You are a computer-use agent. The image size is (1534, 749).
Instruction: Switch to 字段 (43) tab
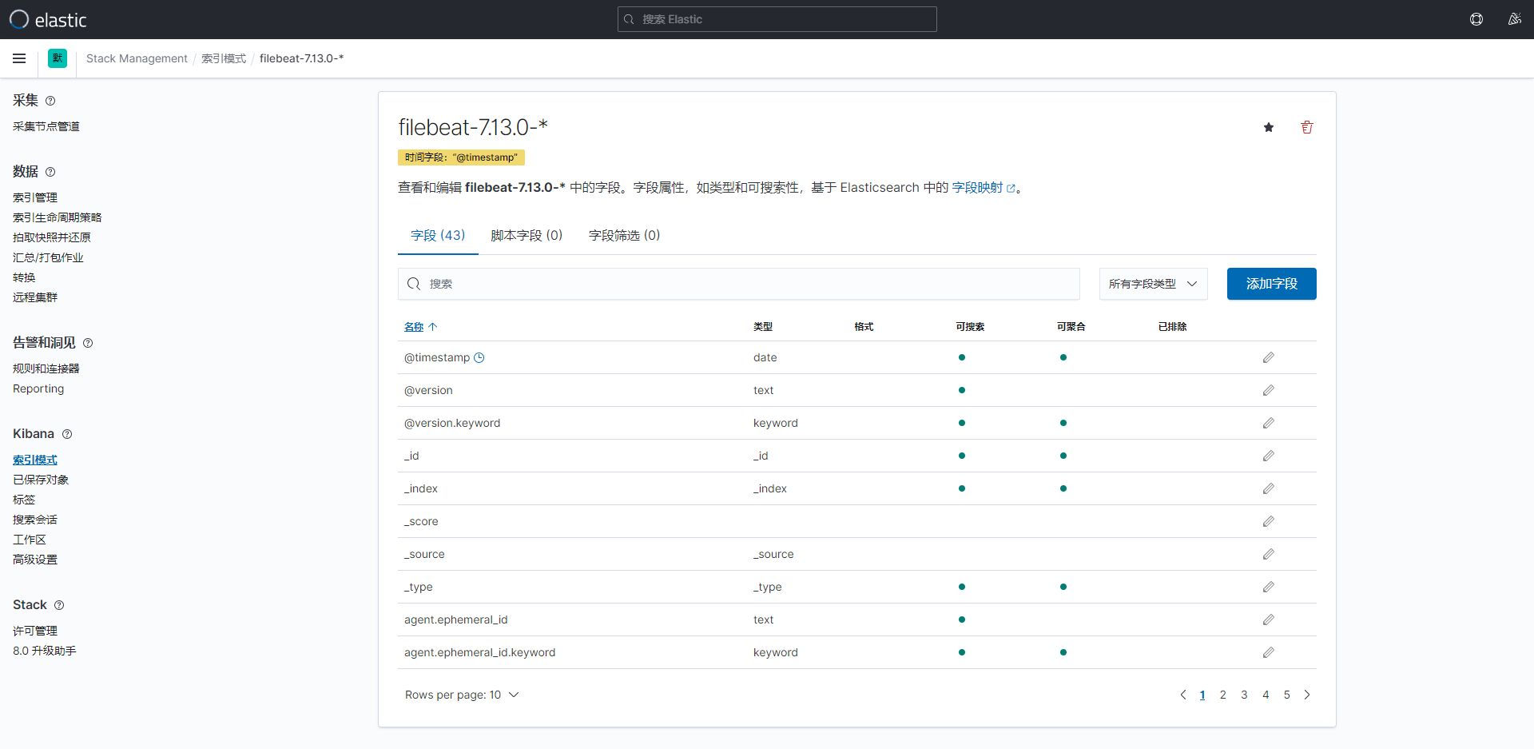[438, 235]
